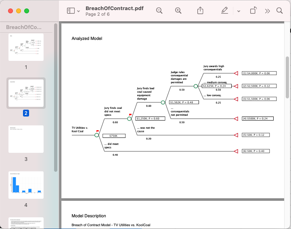The height and width of the screenshot is (229, 291).
Task: Click the Analyzed Model heading
Action: pyautogui.click(x=87, y=38)
